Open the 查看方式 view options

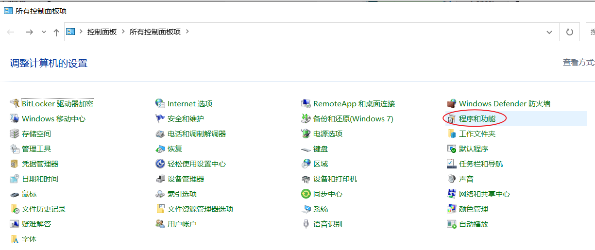[x=579, y=62]
